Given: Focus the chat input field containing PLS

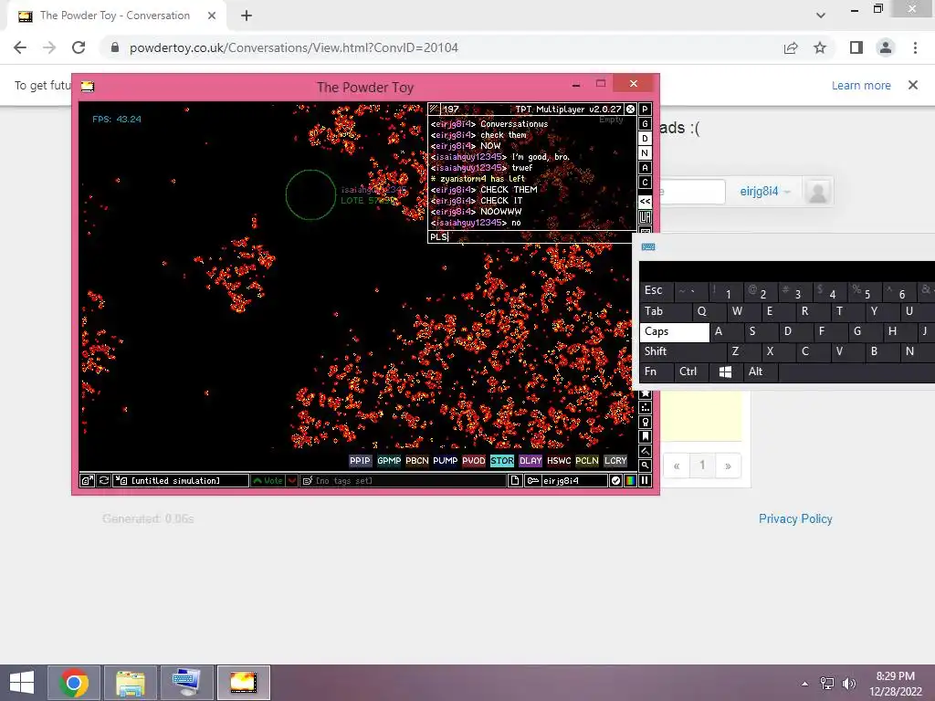Looking at the screenshot, I should [x=532, y=236].
